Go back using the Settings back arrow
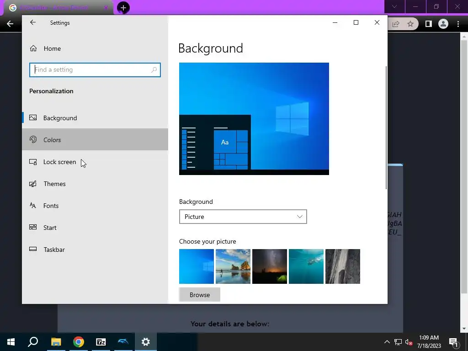This screenshot has height=351, width=468. coord(33,22)
